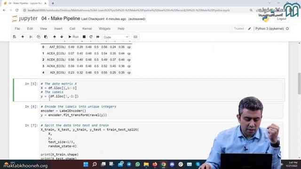301x169 pixels.
Task: Click inside code cell In [6] LabelEncoder
Action: 161,111
